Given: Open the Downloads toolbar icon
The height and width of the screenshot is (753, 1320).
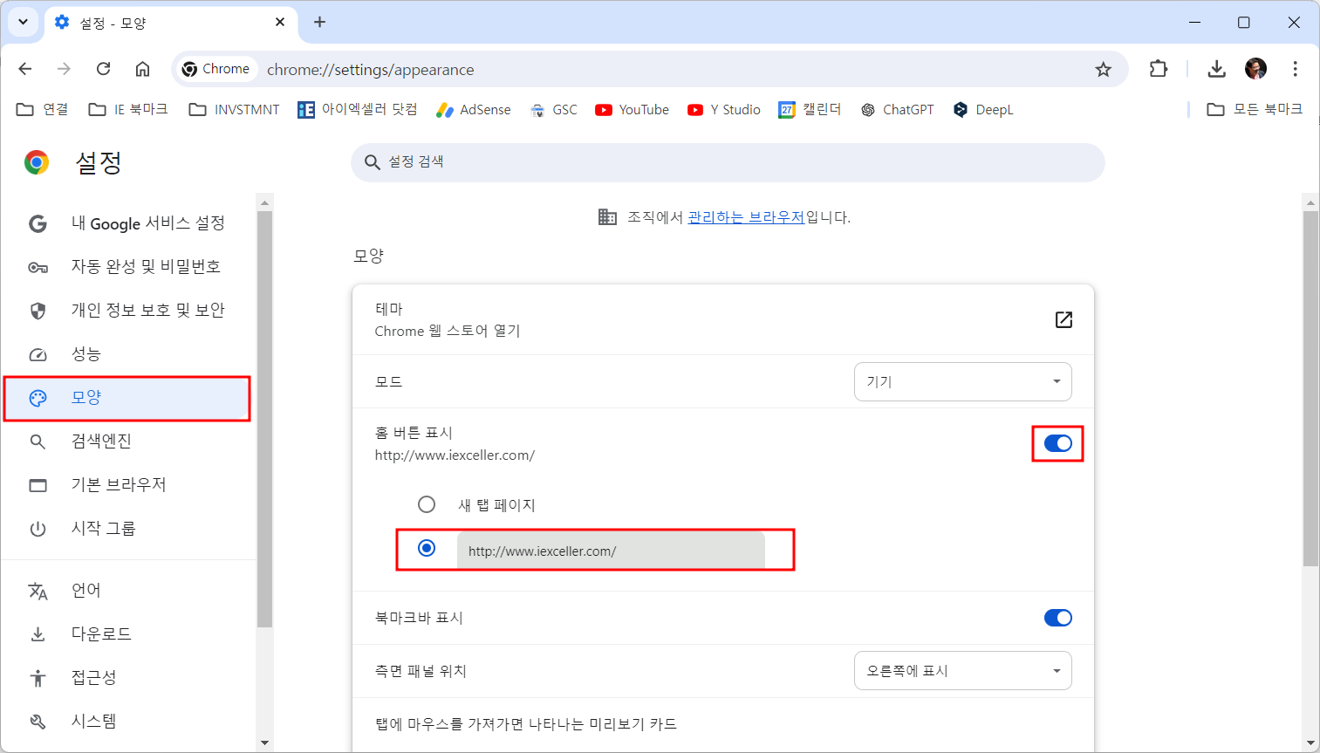Looking at the screenshot, I should click(1216, 69).
